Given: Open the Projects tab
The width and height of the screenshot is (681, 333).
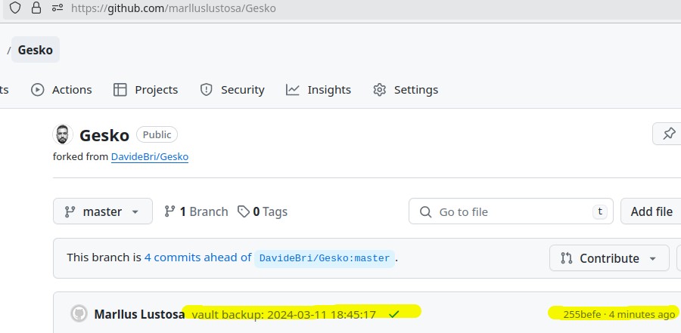Looking at the screenshot, I should (145, 90).
